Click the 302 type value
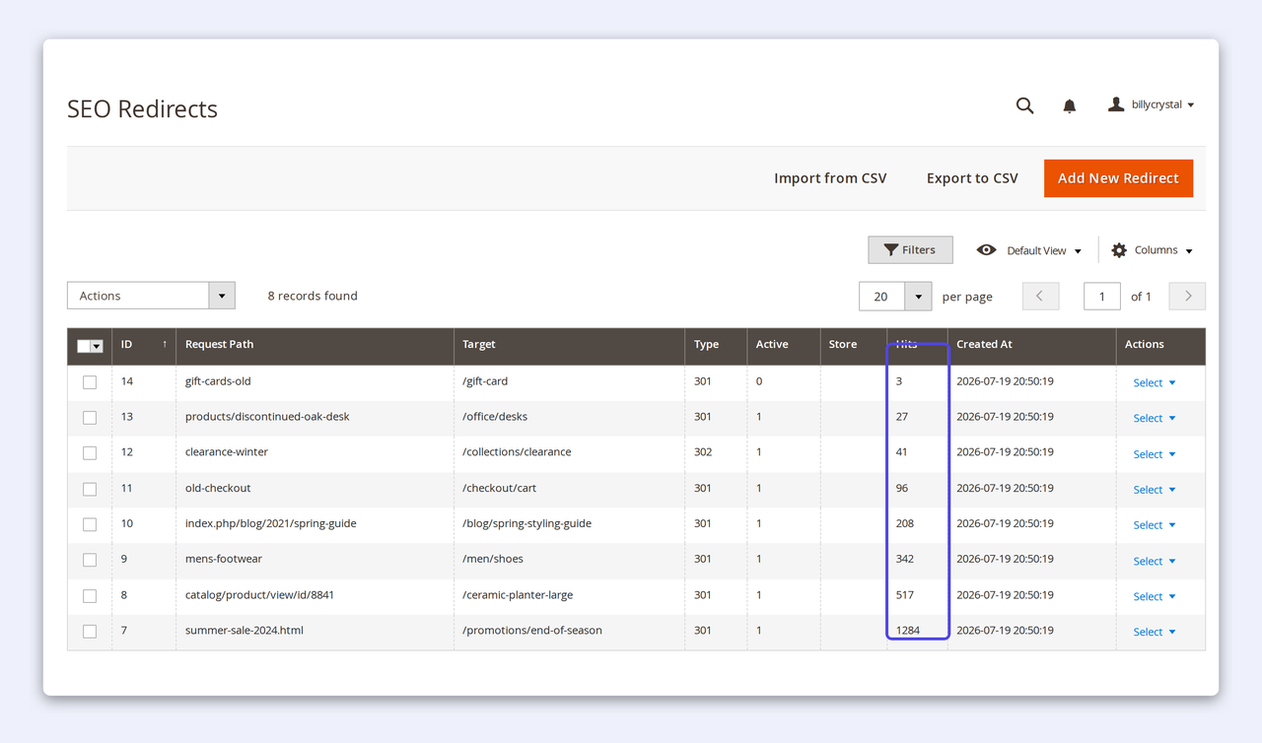Screen dimensions: 1262x743 [x=702, y=452]
